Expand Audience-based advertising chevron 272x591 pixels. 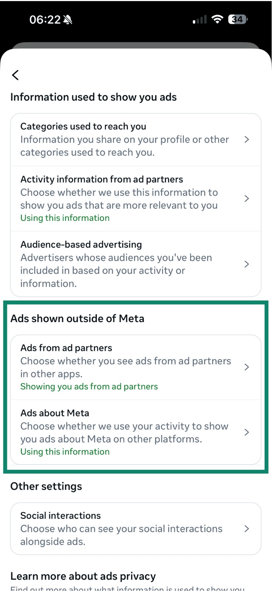(x=247, y=264)
